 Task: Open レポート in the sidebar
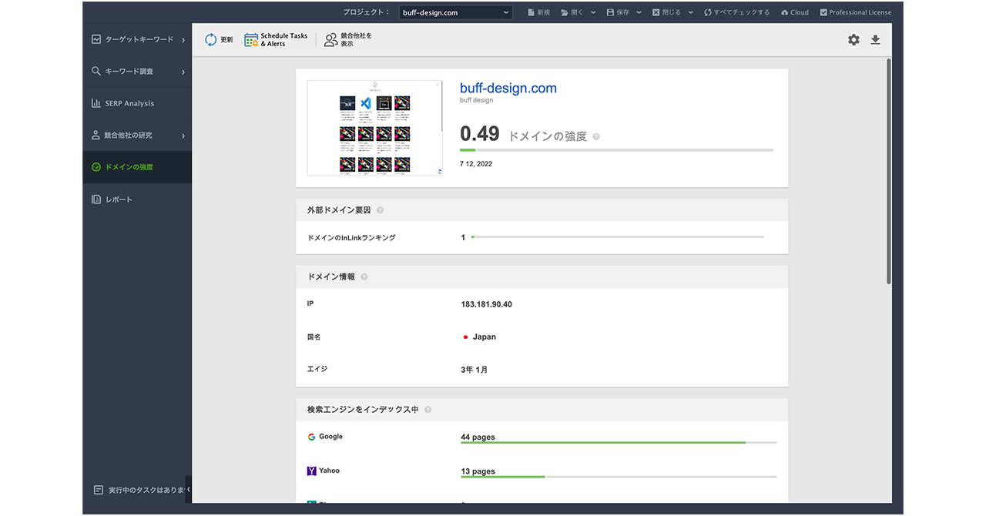119,199
